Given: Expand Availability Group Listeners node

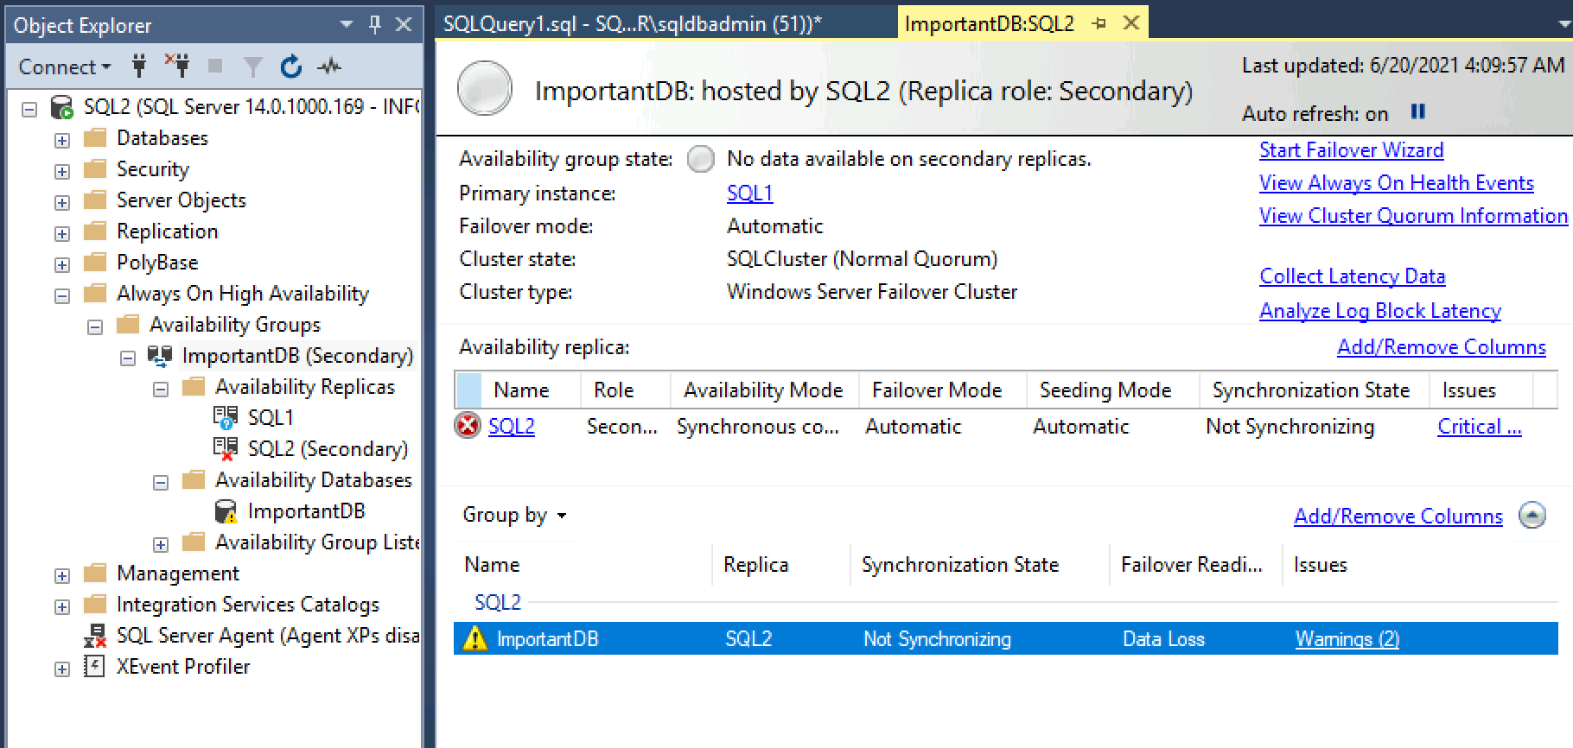Looking at the screenshot, I should tap(161, 544).
